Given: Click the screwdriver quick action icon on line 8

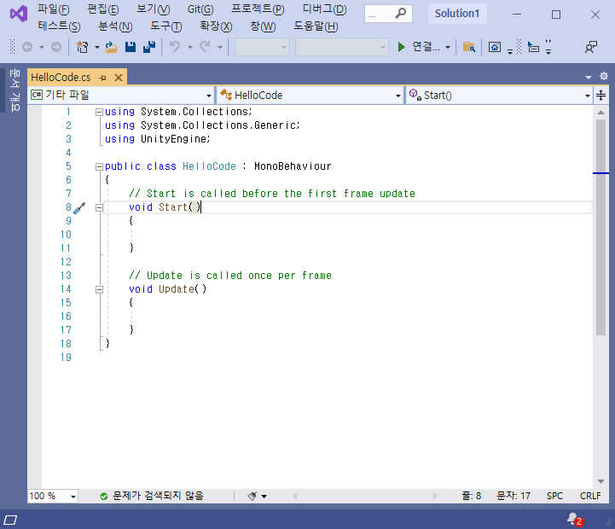Looking at the screenshot, I should (x=79, y=208).
